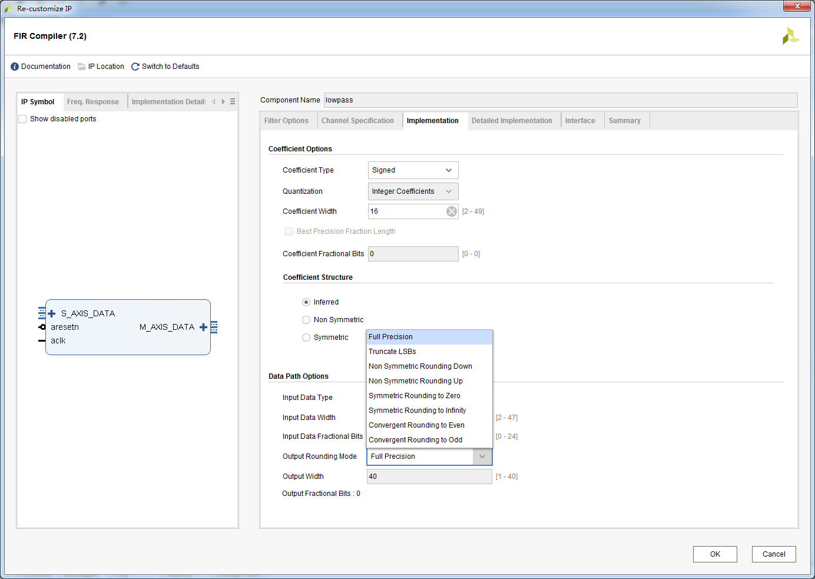
Task: Select the Symmetric coefficient structure
Action: pyautogui.click(x=306, y=338)
